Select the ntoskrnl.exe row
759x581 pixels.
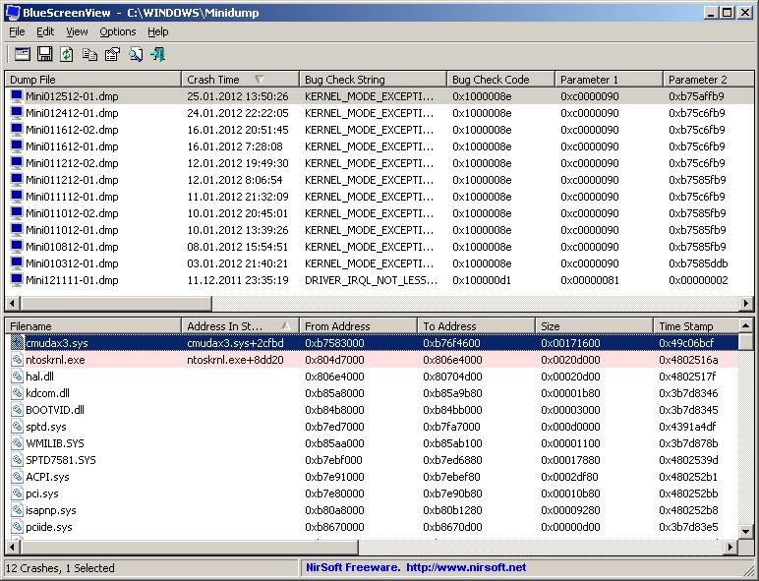pyautogui.click(x=55, y=360)
